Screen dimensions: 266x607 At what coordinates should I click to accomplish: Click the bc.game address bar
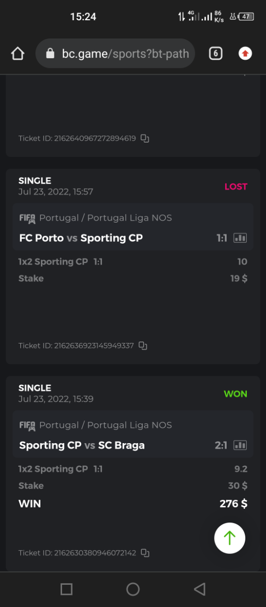(115, 54)
